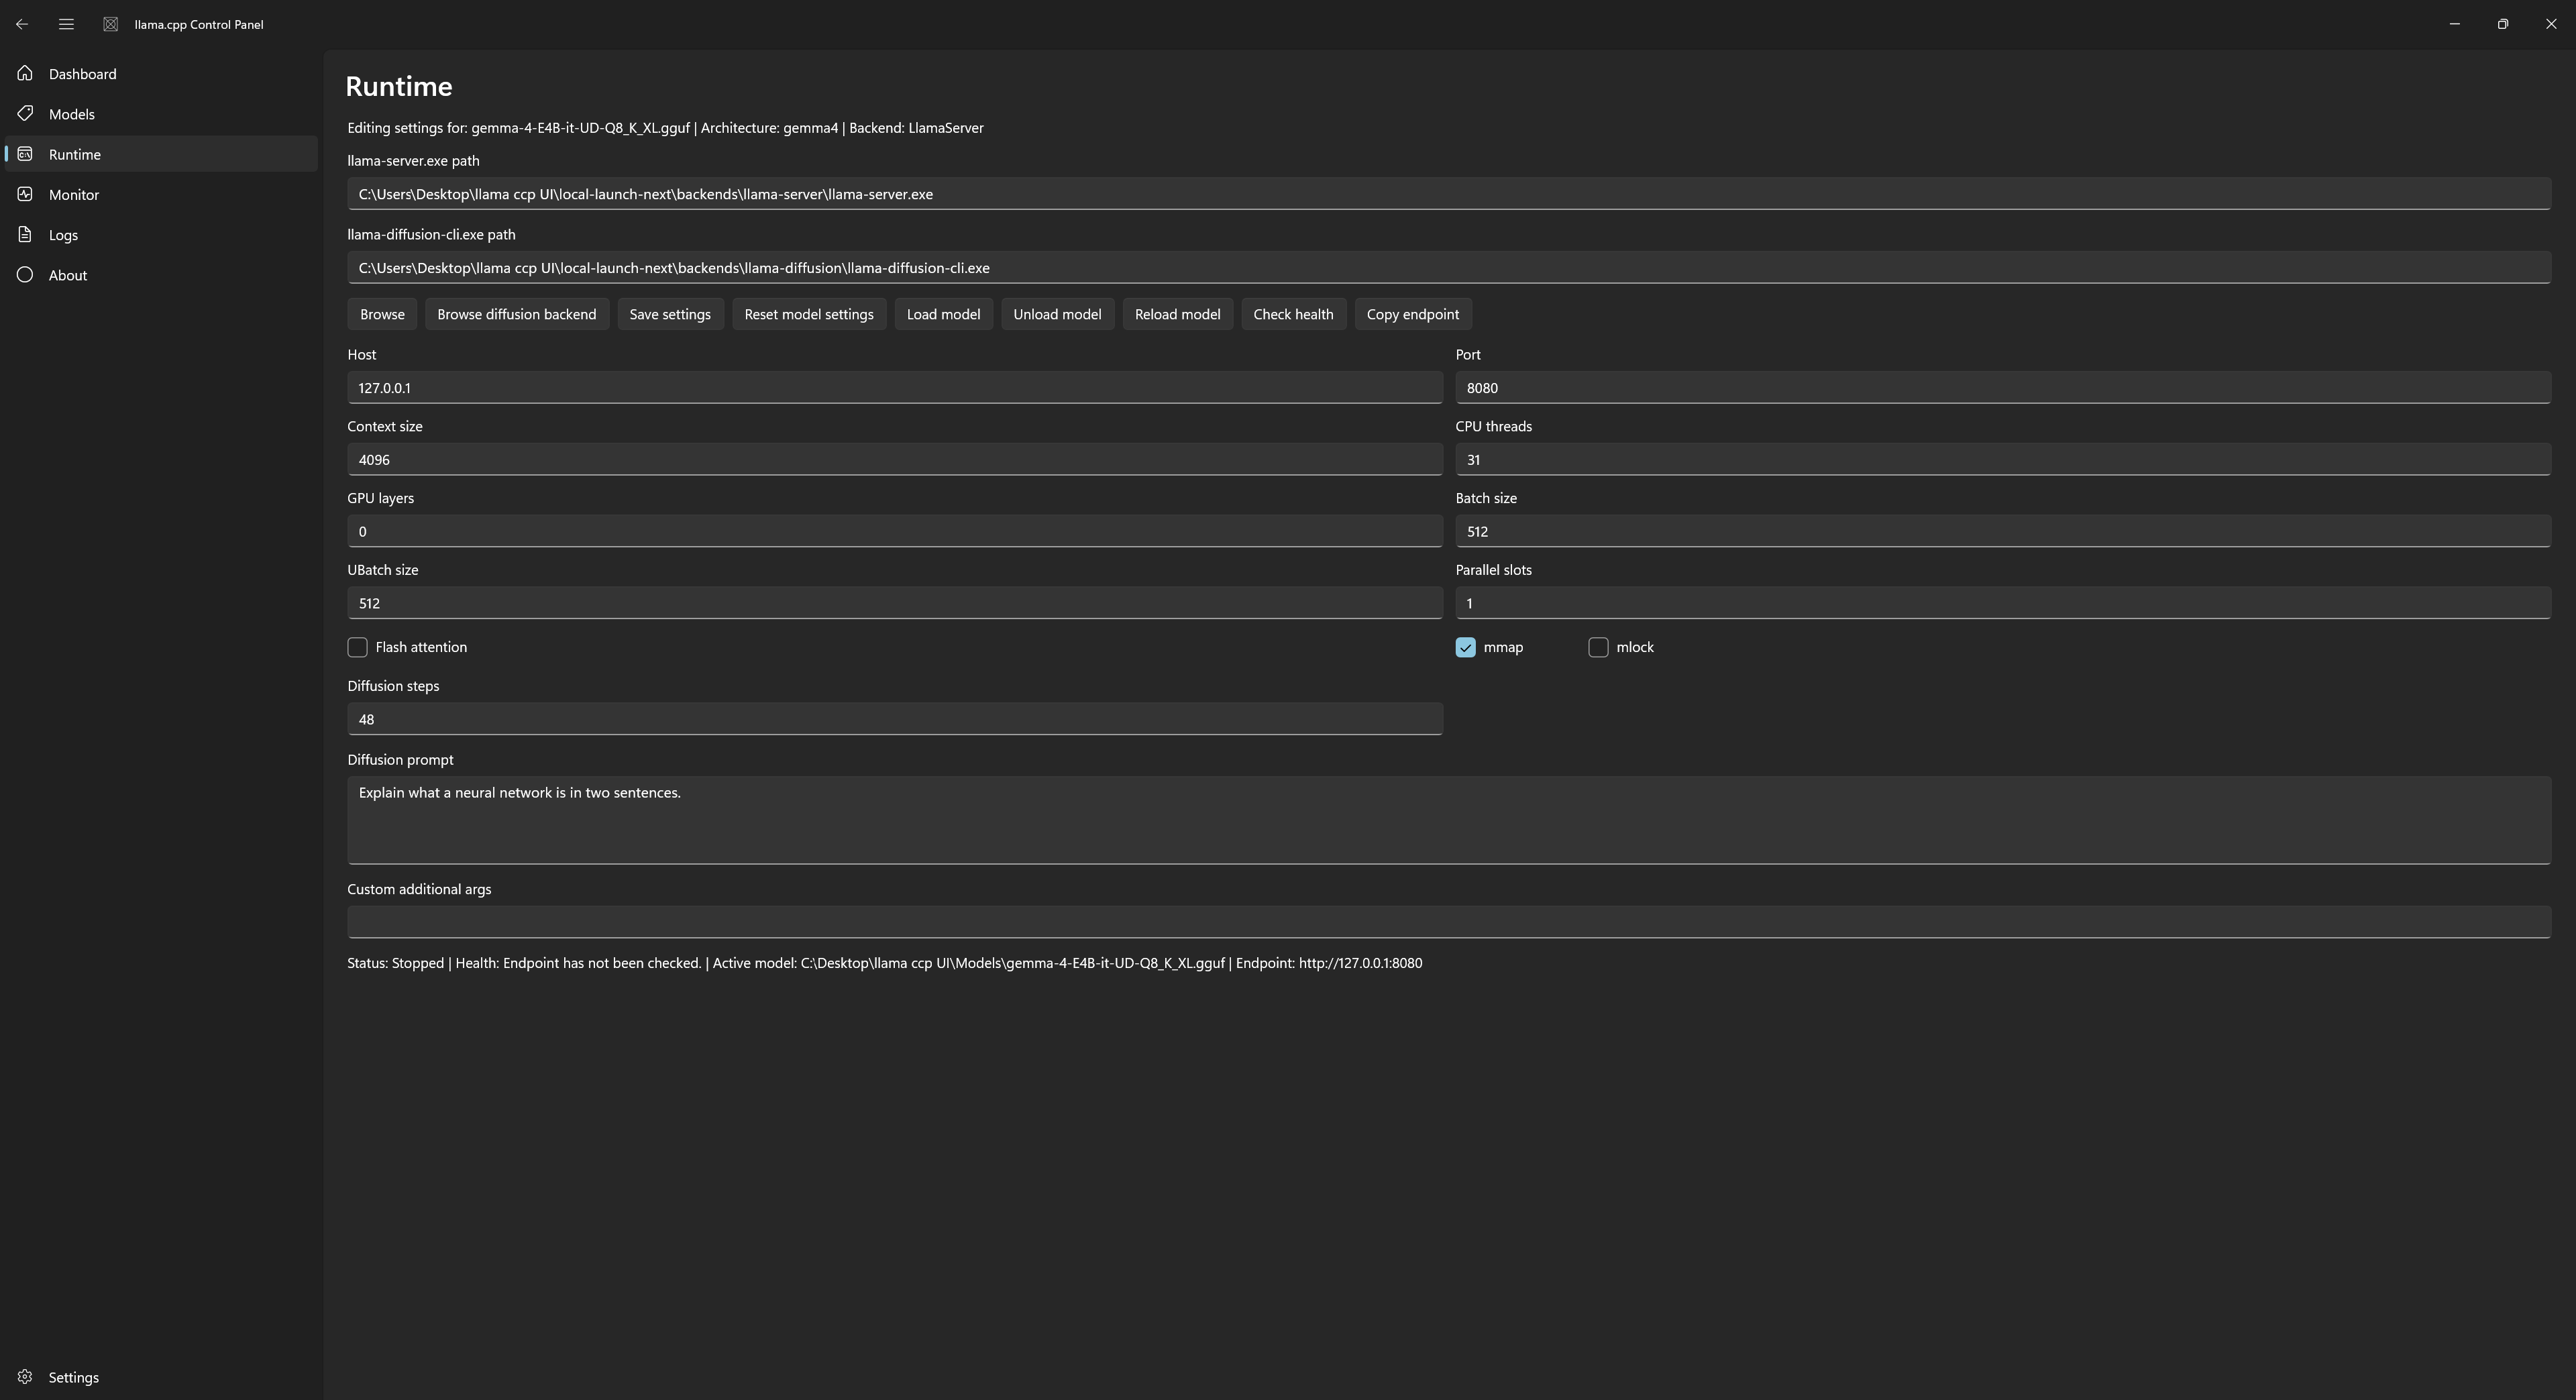Click the Monitor activity icon
This screenshot has width=2576, height=1400.
pyautogui.click(x=25, y=194)
